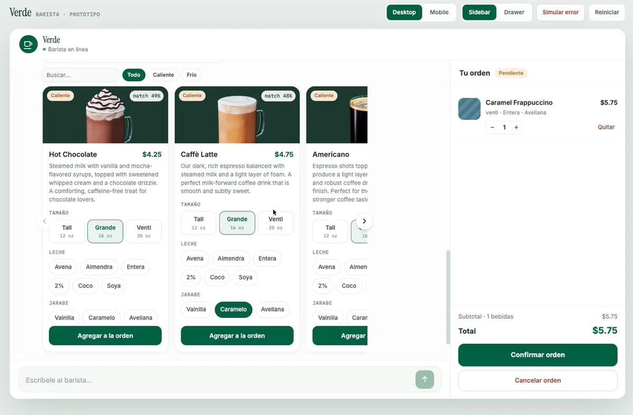
Task: Click the Caffè Latte drink image
Action: click(237, 115)
